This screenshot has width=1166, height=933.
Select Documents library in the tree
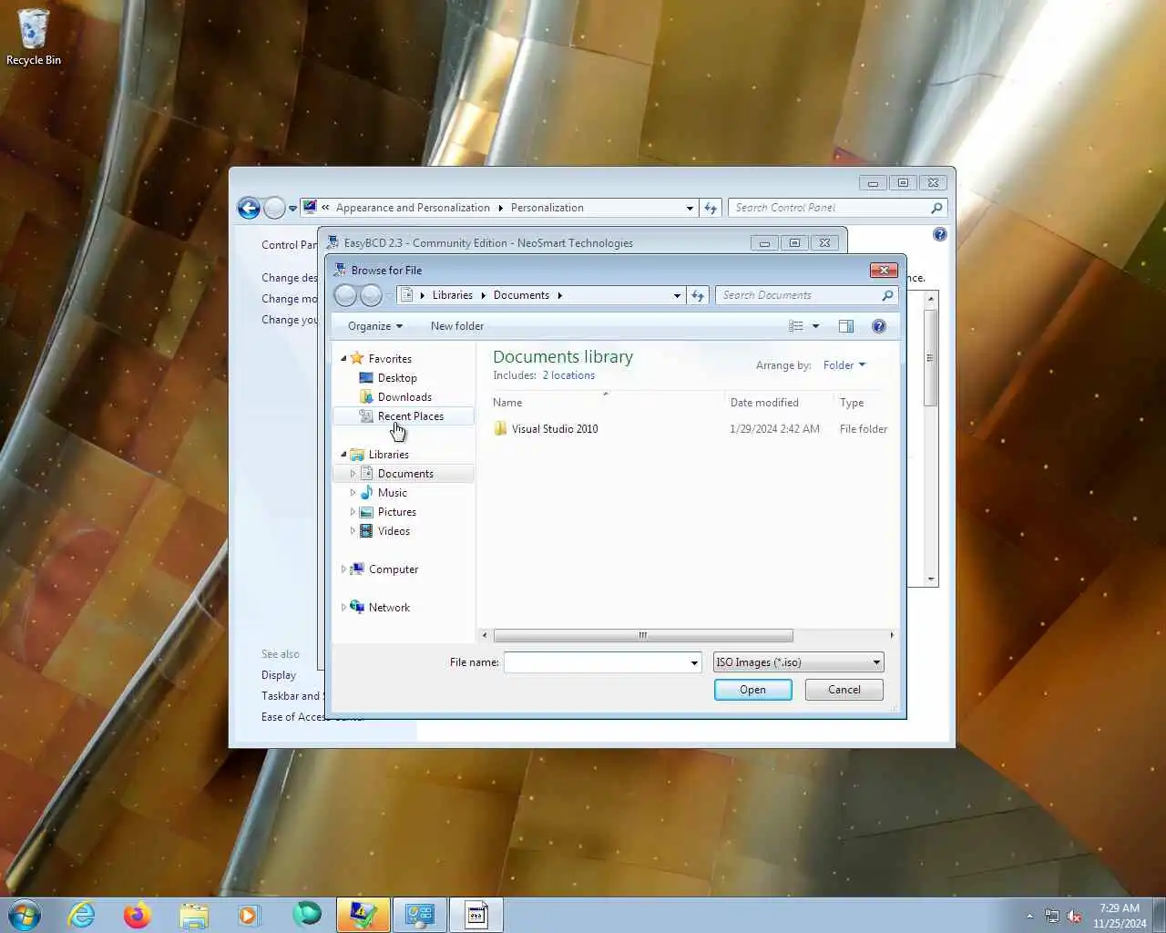(x=405, y=474)
